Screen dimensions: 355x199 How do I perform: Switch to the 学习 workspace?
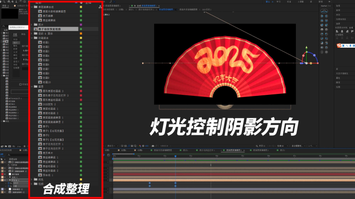coord(279,2)
